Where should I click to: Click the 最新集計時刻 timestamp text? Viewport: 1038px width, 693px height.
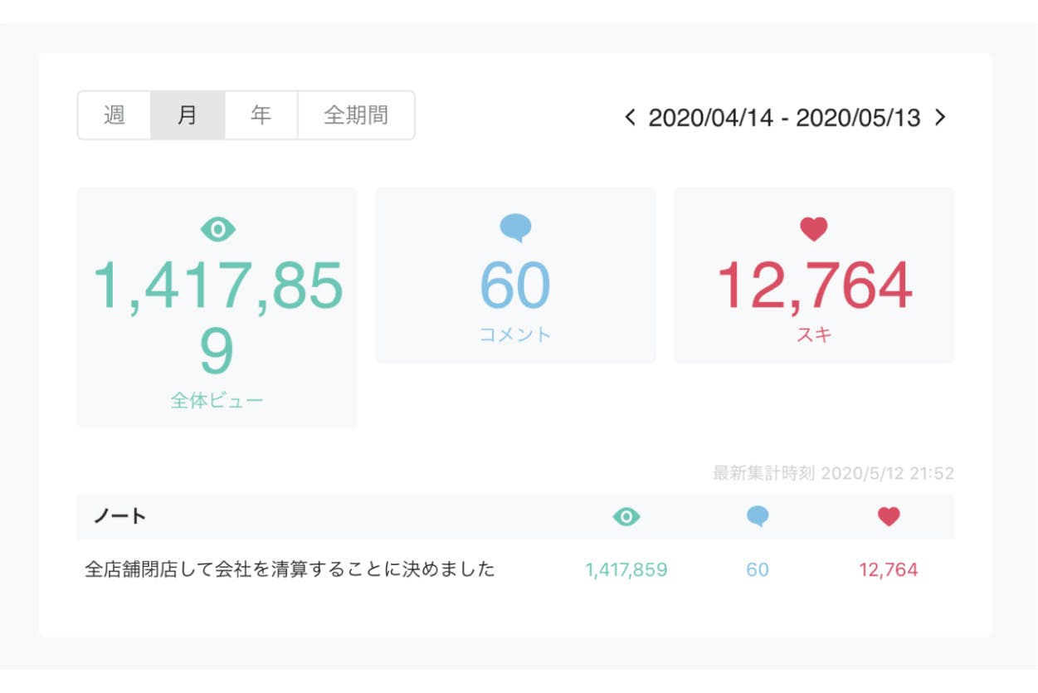pyautogui.click(x=833, y=474)
